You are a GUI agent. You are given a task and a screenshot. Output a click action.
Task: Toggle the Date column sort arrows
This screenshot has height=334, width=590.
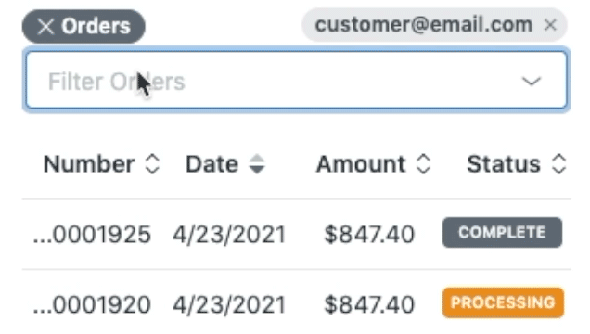[x=257, y=163]
